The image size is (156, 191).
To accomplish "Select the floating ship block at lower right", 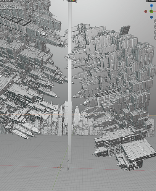I will 125,150.
